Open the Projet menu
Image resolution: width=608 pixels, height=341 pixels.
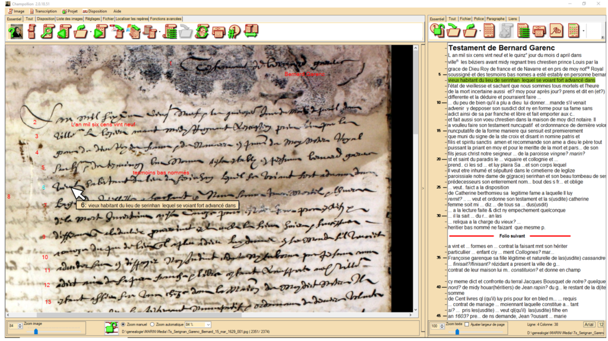click(70, 11)
